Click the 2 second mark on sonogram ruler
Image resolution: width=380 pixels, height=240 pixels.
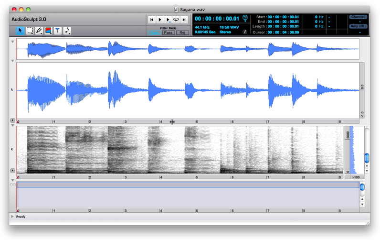pos(89,177)
